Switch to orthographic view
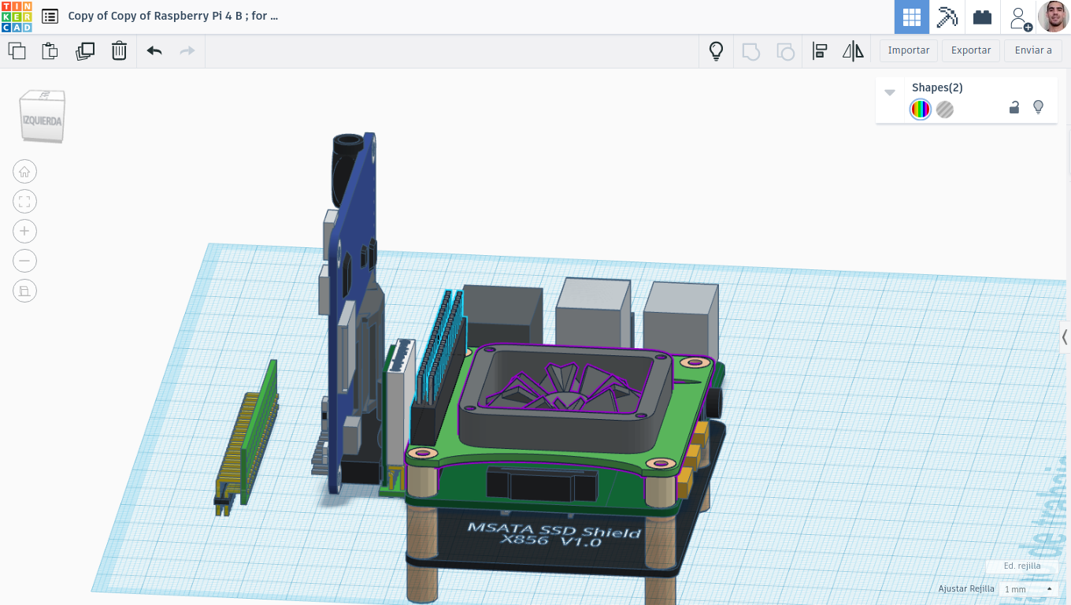 pyautogui.click(x=24, y=291)
